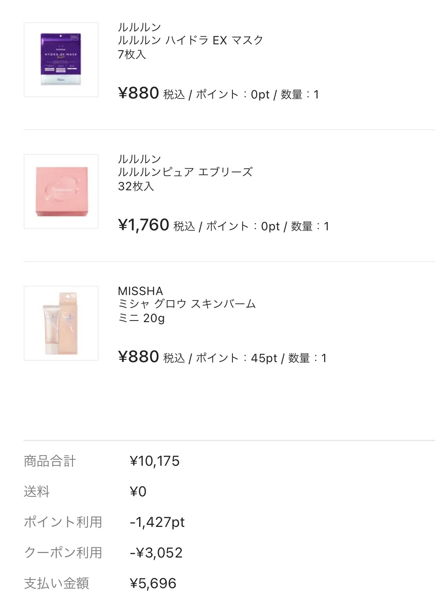Select the 32枚入 variant text
The height and width of the screenshot is (605, 448).
[x=136, y=186]
